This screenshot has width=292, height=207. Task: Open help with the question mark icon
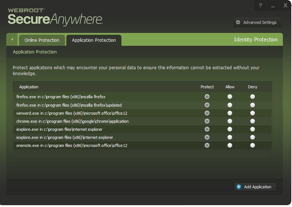[260, 5]
